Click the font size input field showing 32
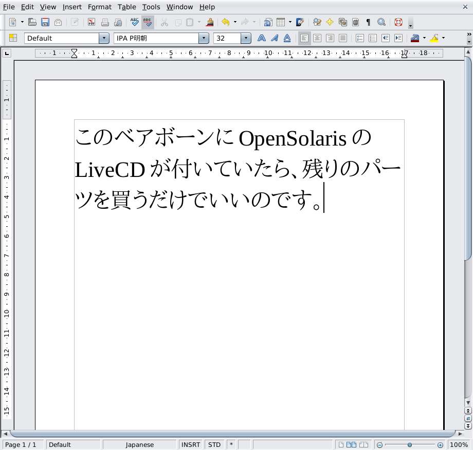Viewport: 473px width, 450px height. (x=227, y=38)
